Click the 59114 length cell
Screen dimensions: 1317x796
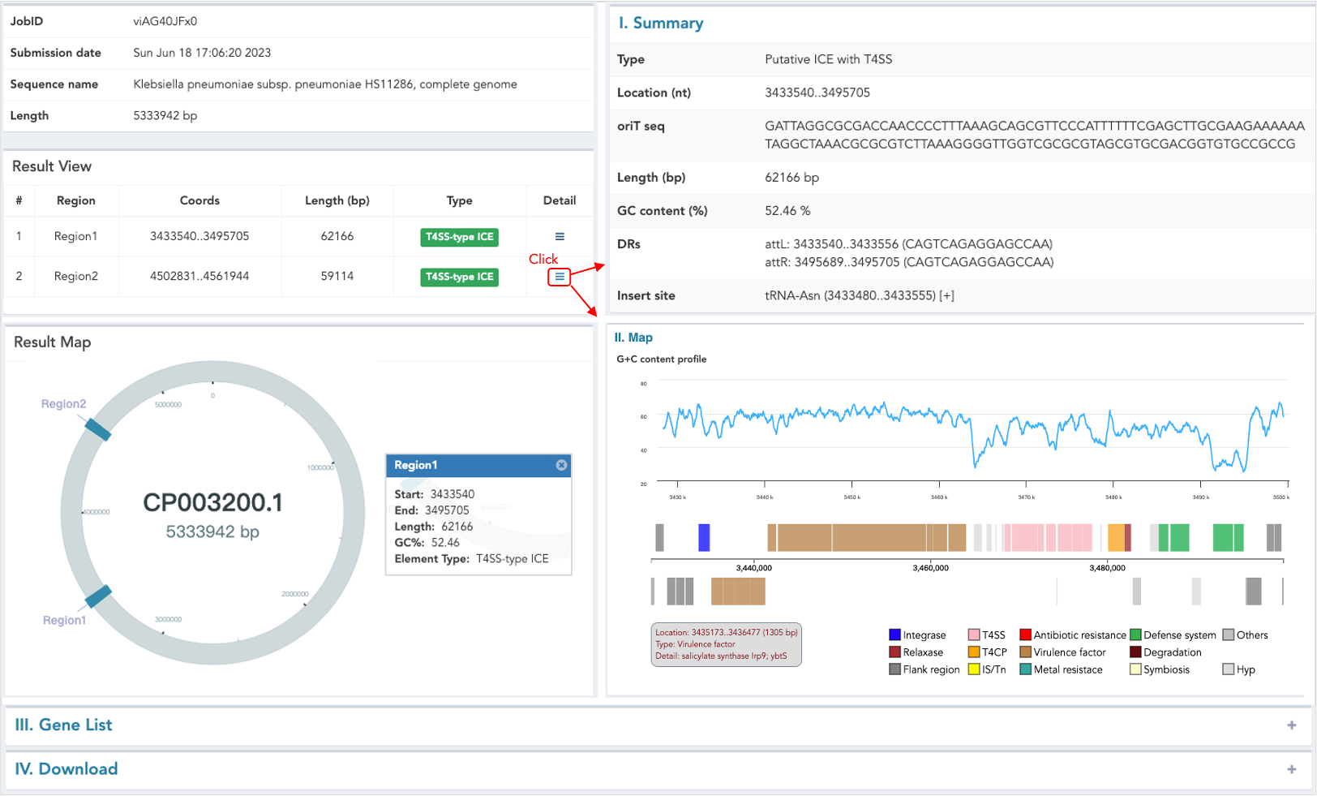click(x=337, y=276)
